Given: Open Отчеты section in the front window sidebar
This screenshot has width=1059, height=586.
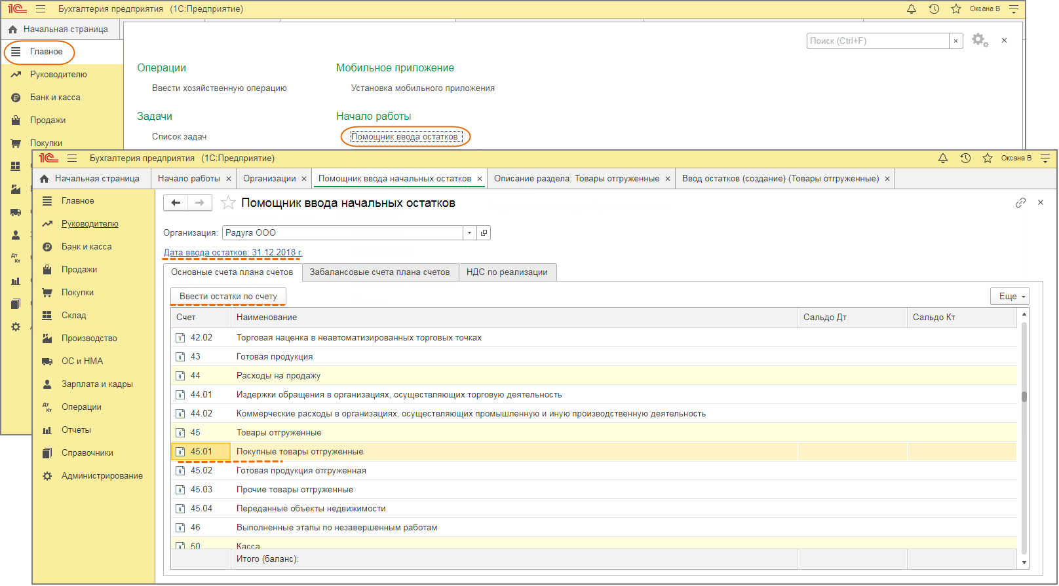Looking at the screenshot, I should click(x=76, y=430).
